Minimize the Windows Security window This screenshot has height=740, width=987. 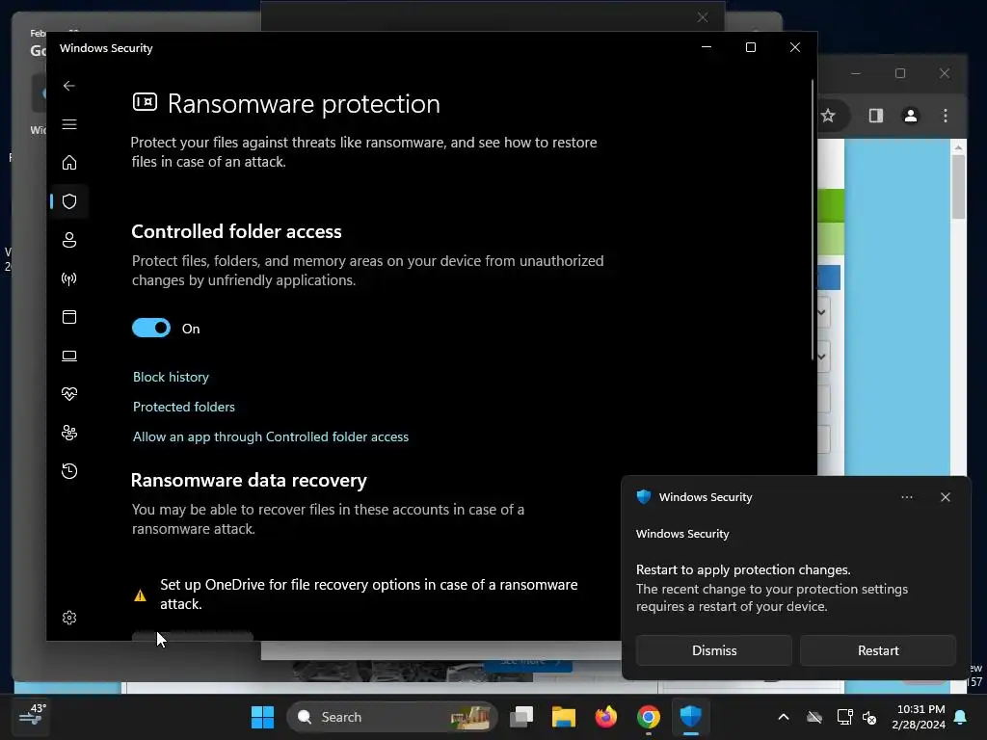(x=707, y=48)
